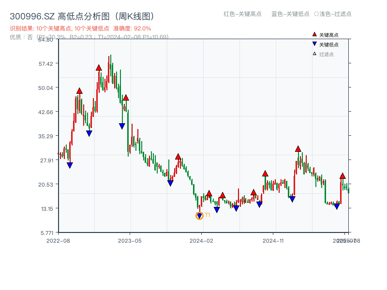Select the blue low marker just left of 2024-11

[x=259, y=204]
